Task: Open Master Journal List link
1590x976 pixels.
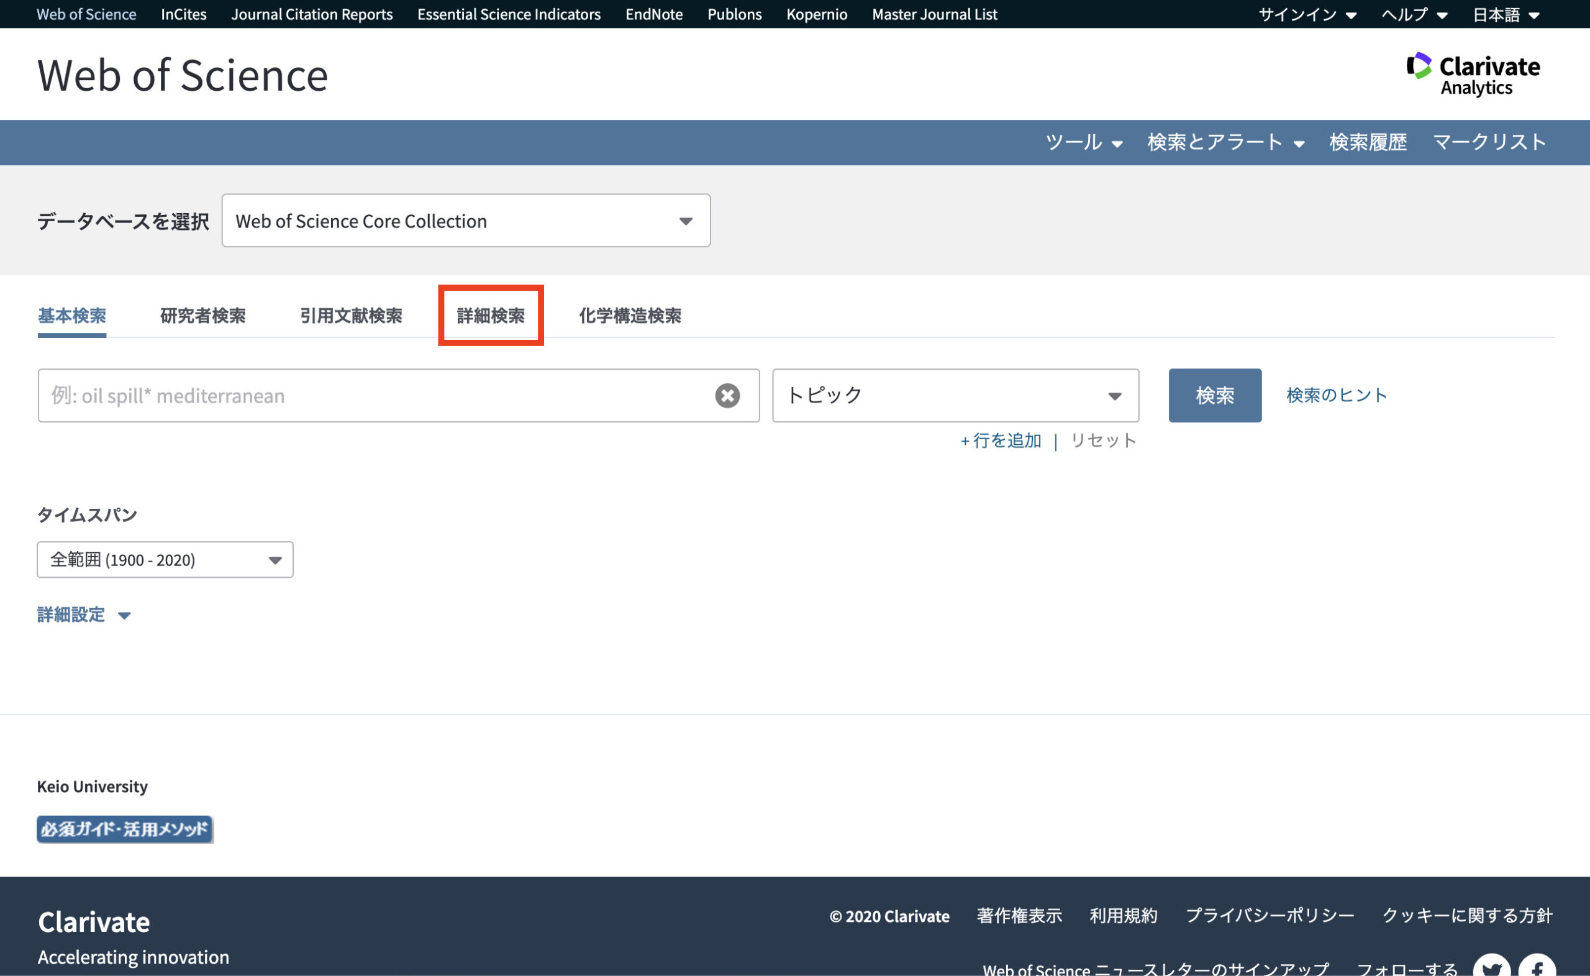Action: (934, 14)
